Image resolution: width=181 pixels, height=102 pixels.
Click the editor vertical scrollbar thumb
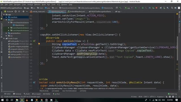tap(177, 48)
